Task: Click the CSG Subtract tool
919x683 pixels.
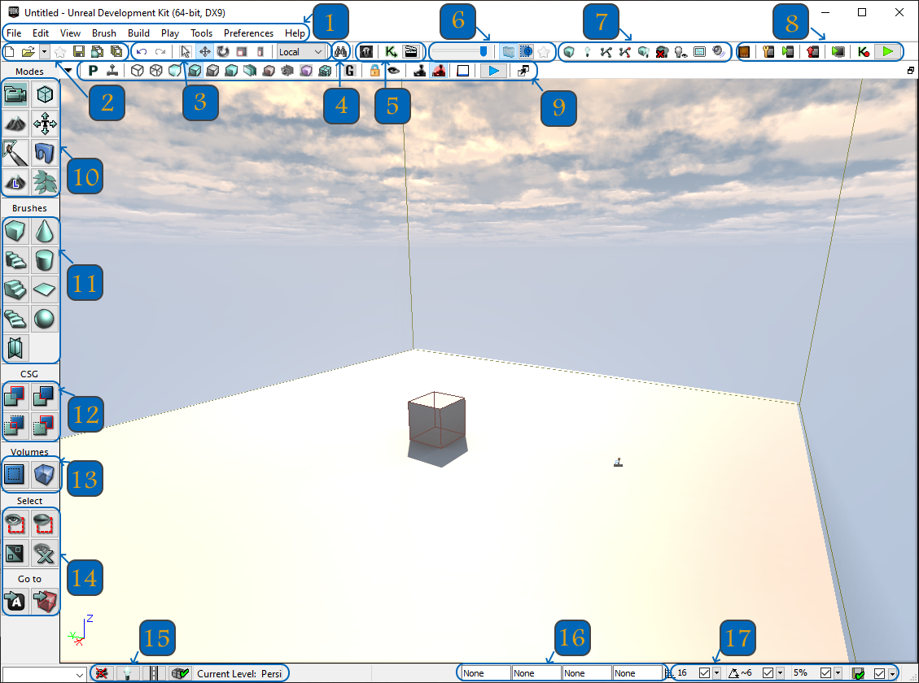Action: click(x=45, y=397)
